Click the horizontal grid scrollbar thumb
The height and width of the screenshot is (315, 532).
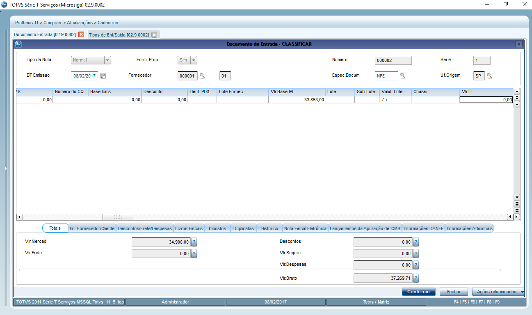(x=118, y=217)
